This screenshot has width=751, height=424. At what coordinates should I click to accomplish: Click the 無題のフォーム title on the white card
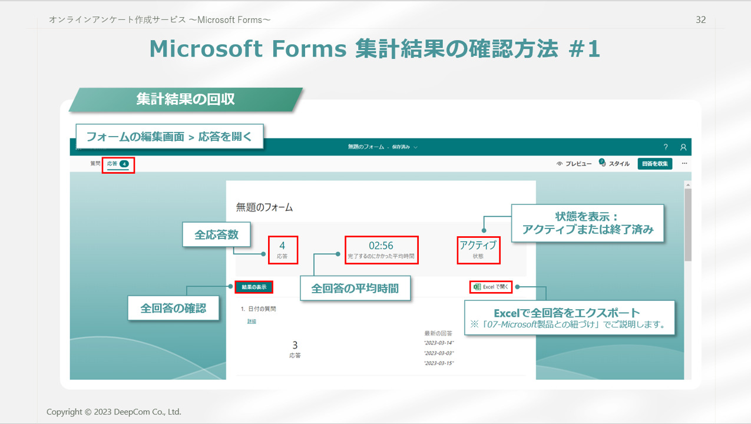(x=264, y=207)
